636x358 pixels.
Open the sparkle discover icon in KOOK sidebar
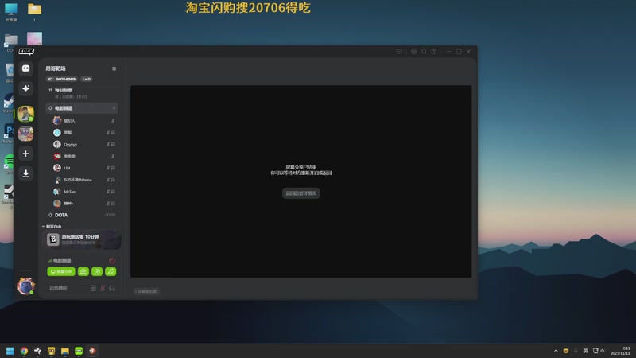pos(25,88)
